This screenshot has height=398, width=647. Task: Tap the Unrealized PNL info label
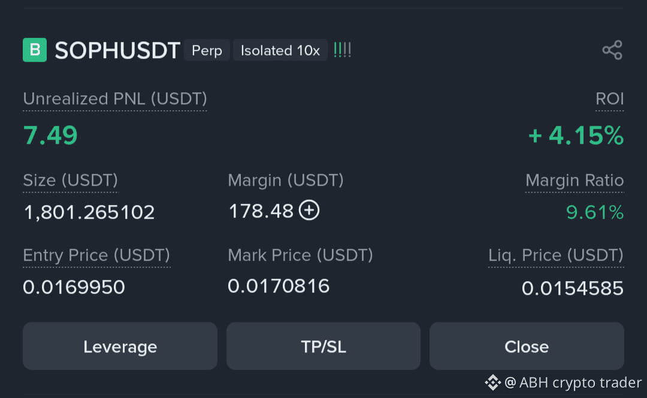coord(114,99)
